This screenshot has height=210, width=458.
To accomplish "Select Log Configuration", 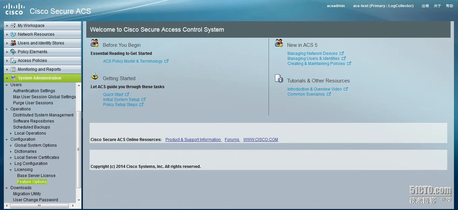I will 31,164.
